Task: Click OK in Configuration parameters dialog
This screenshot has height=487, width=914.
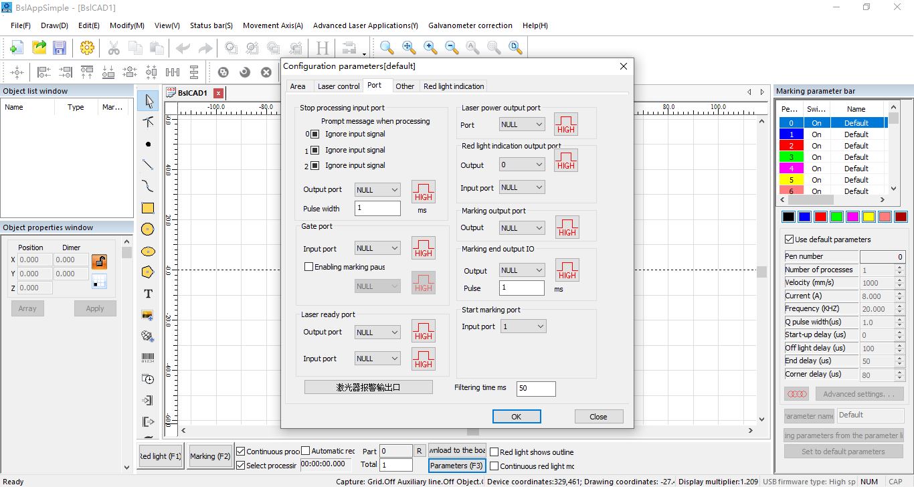Action: [x=516, y=416]
